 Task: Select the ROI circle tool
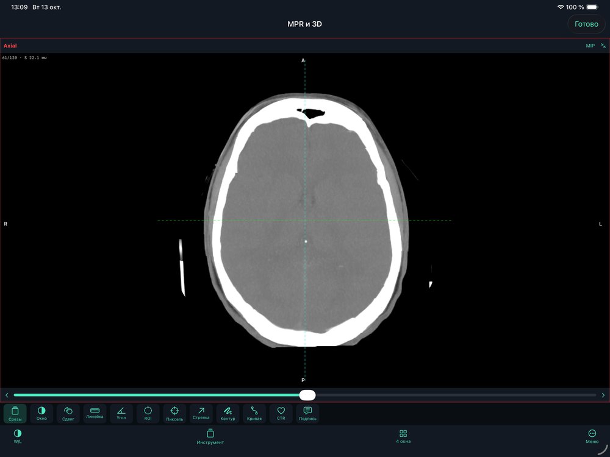[148, 413]
